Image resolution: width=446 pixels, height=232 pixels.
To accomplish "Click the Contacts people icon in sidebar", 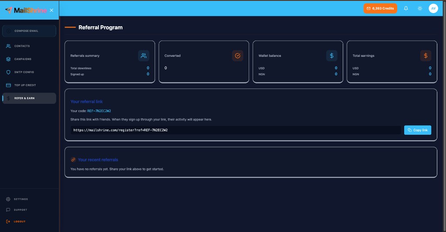I will 9,46.
